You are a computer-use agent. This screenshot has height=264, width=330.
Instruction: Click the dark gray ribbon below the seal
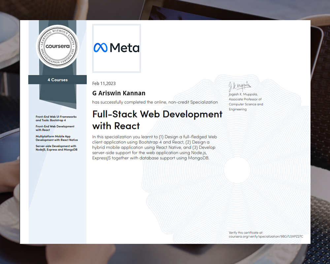click(57, 96)
